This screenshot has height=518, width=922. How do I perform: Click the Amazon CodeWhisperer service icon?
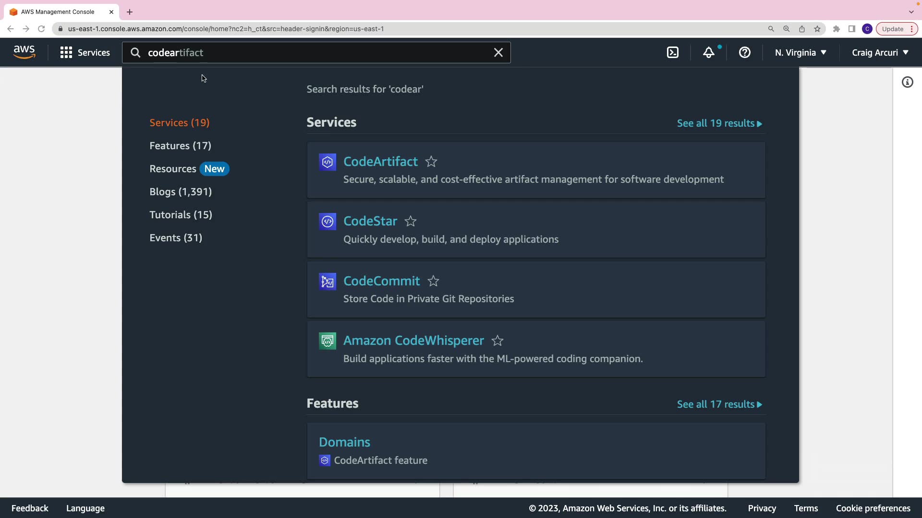tap(328, 341)
